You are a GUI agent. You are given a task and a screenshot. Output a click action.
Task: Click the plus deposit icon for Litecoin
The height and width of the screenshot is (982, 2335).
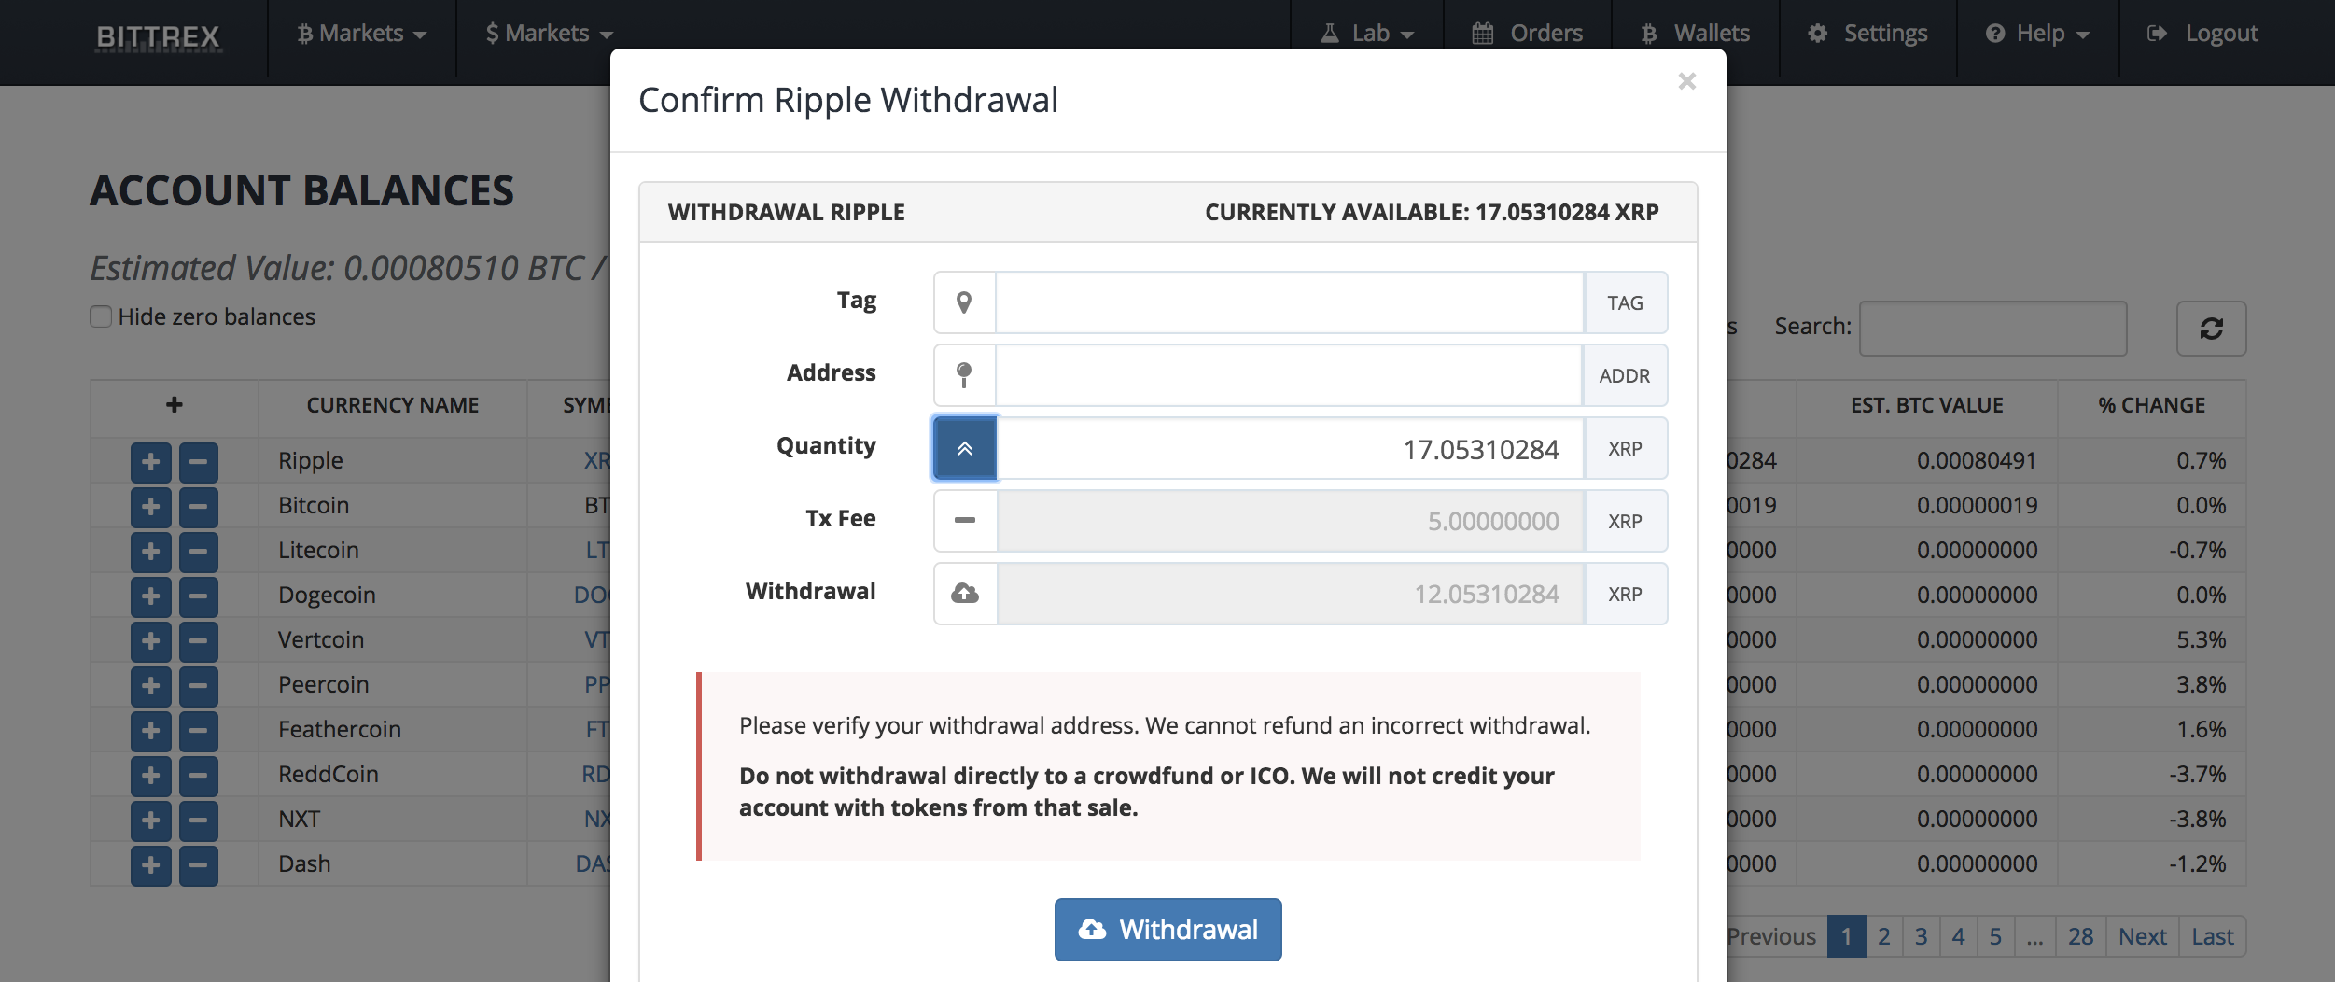tap(151, 552)
